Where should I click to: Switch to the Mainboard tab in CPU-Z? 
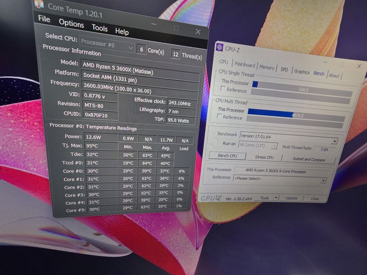pyautogui.click(x=245, y=64)
